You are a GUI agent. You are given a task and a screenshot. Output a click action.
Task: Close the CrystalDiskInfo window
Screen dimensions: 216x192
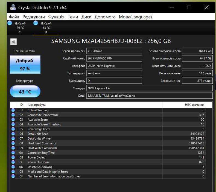click(x=207, y=7)
